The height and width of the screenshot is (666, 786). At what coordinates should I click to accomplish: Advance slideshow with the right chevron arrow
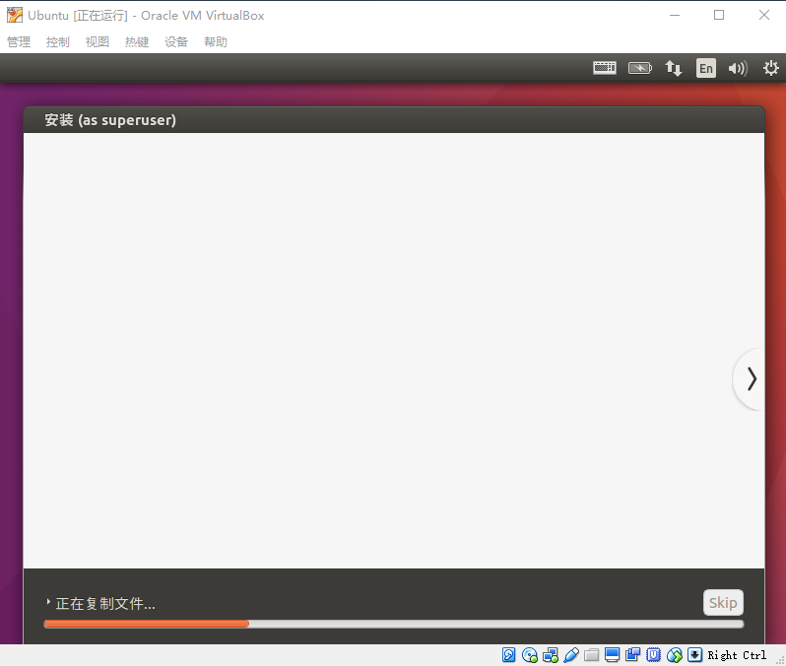752,378
